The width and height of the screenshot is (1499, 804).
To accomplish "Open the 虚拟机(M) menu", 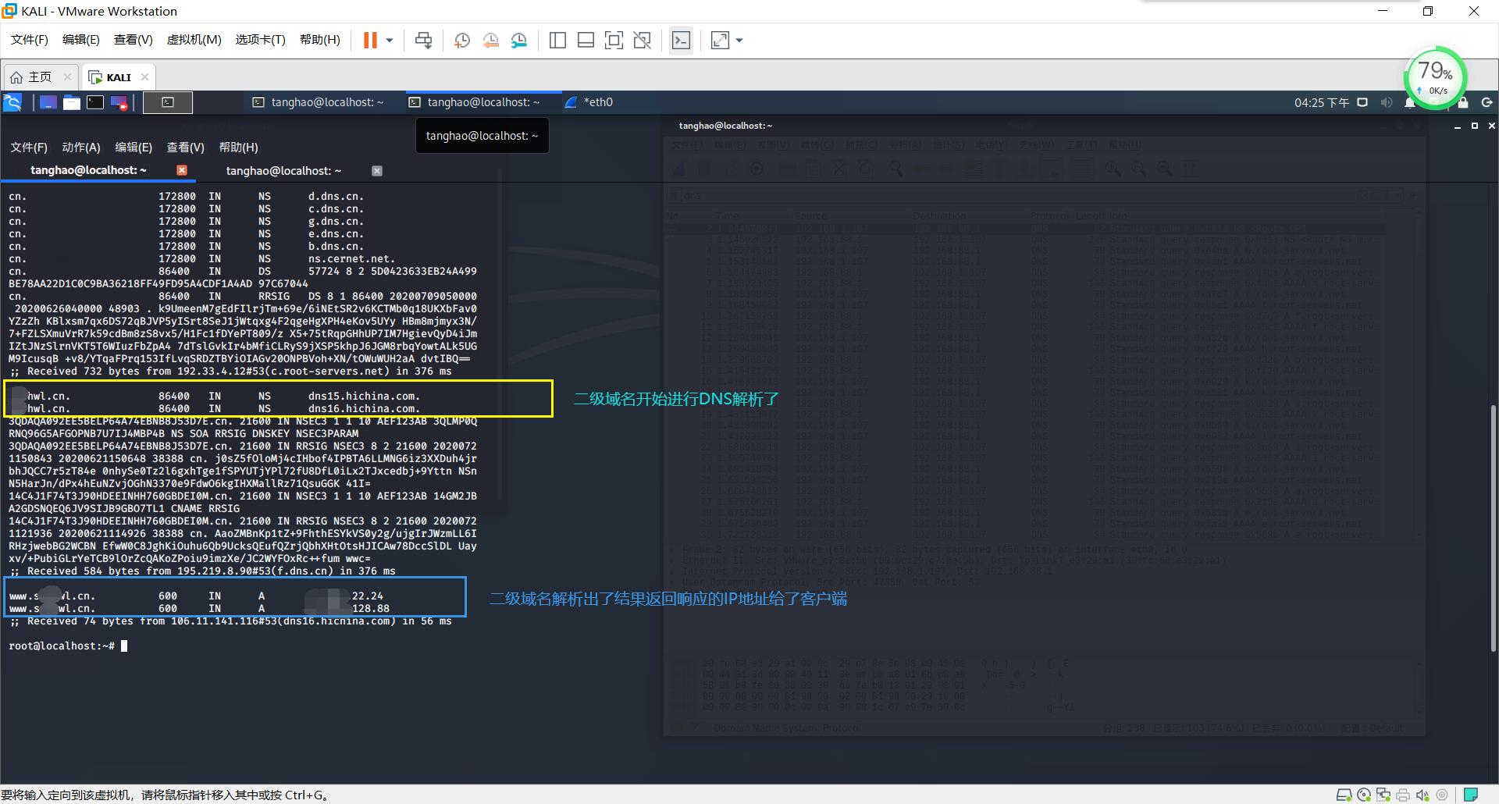I will 194,40.
